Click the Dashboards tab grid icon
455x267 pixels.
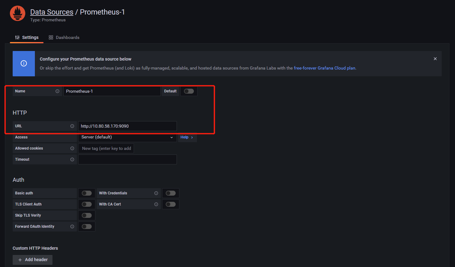[51, 37]
